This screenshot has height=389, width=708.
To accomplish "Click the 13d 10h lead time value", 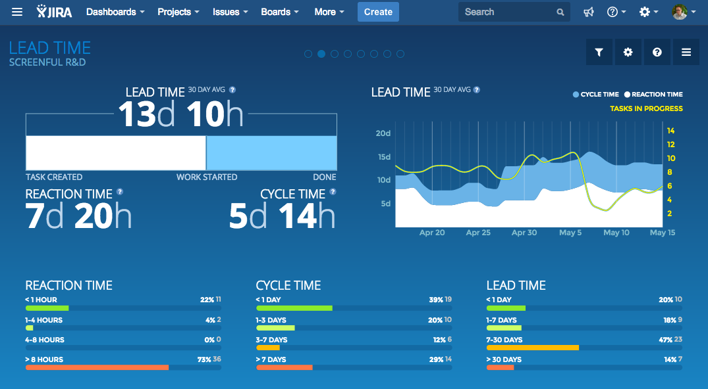I will [x=180, y=114].
